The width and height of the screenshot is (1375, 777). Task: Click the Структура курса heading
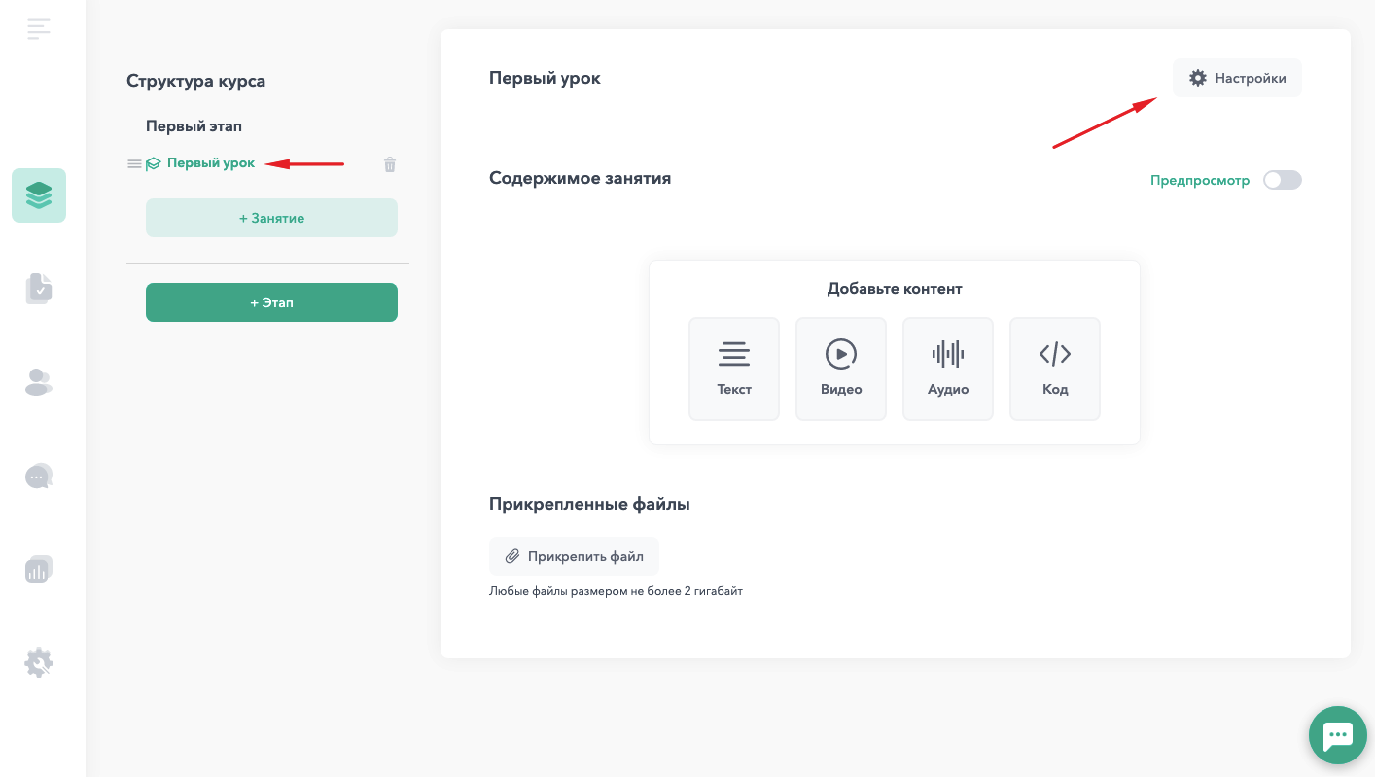(x=195, y=81)
